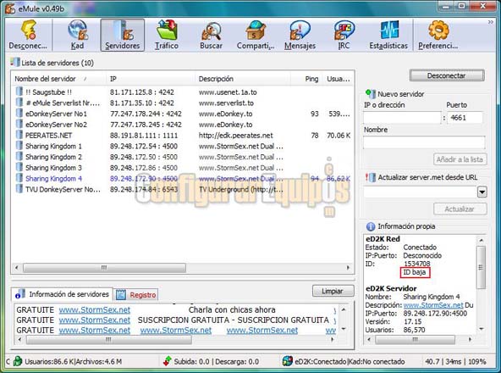Sort servers by IP column
Image resolution: width=501 pixels, height=373 pixels.
[x=113, y=79]
